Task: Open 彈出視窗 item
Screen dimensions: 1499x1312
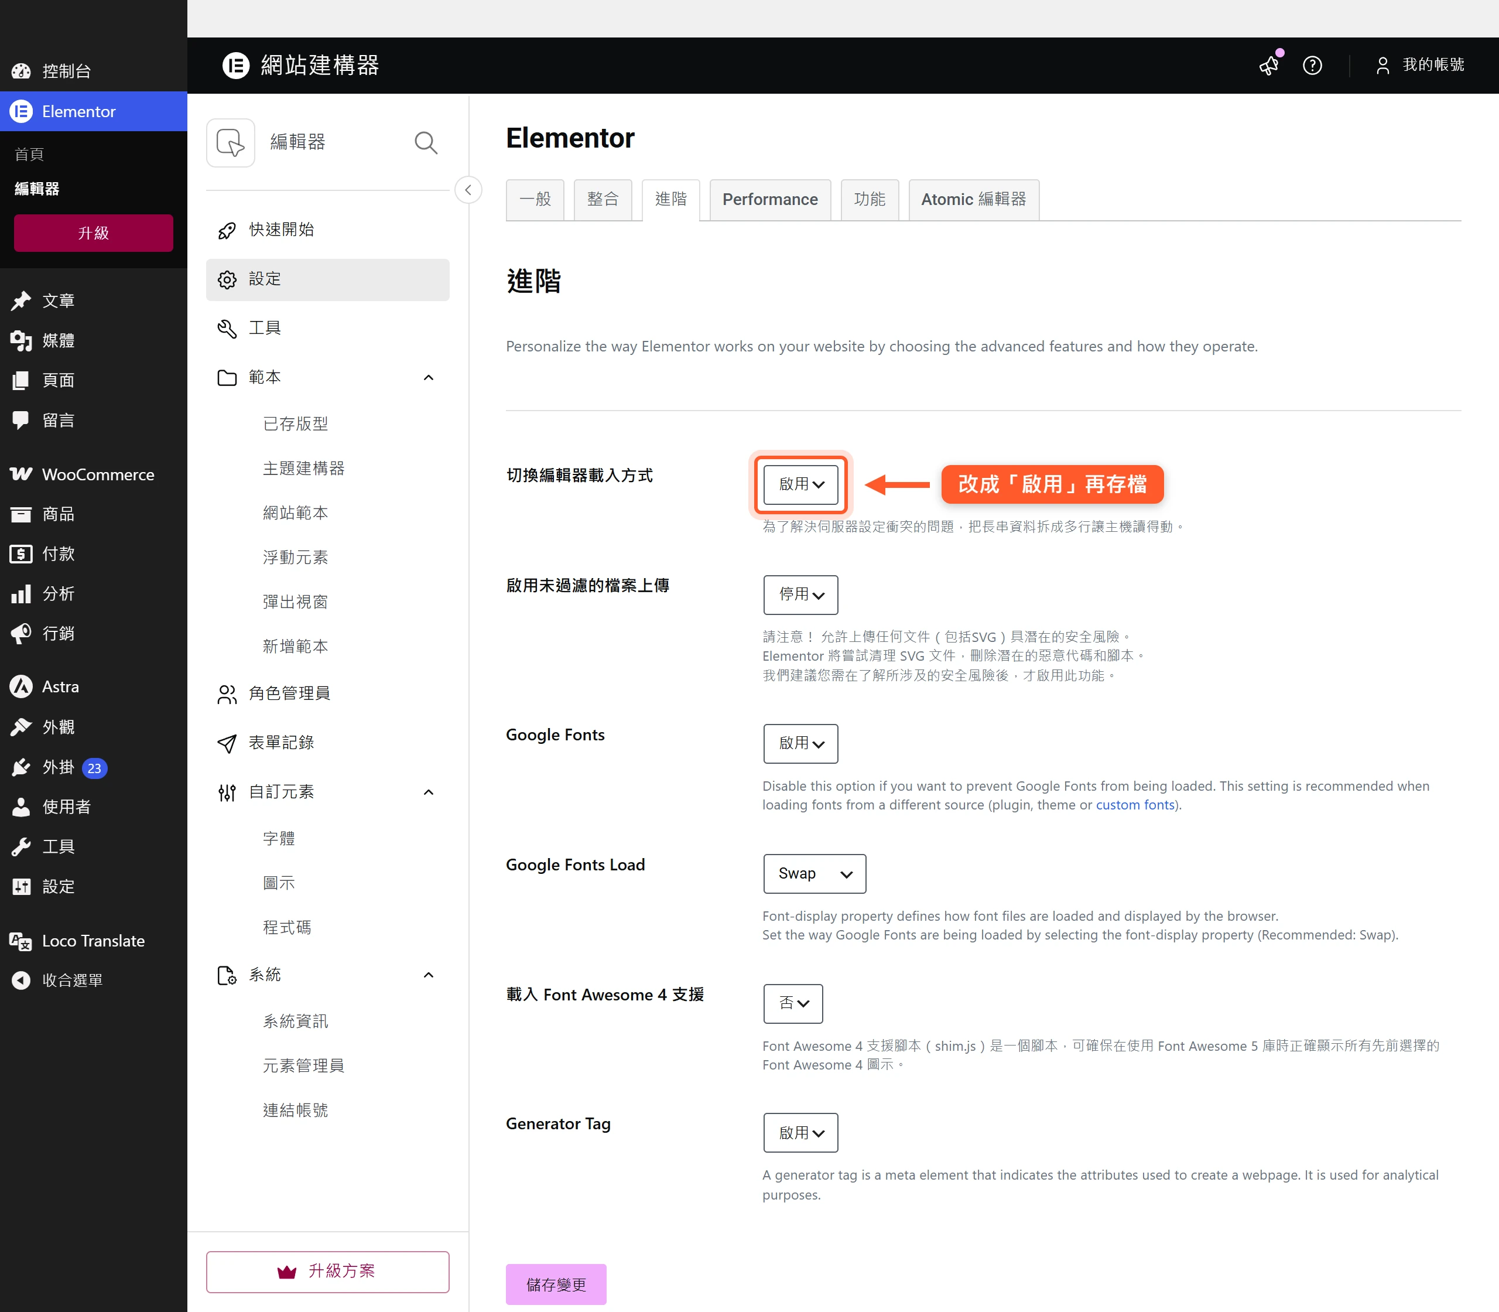Action: (296, 603)
